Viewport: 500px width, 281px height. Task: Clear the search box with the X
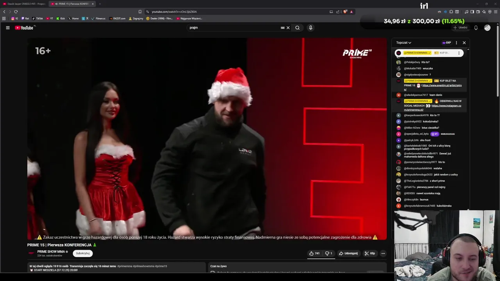coord(288,28)
